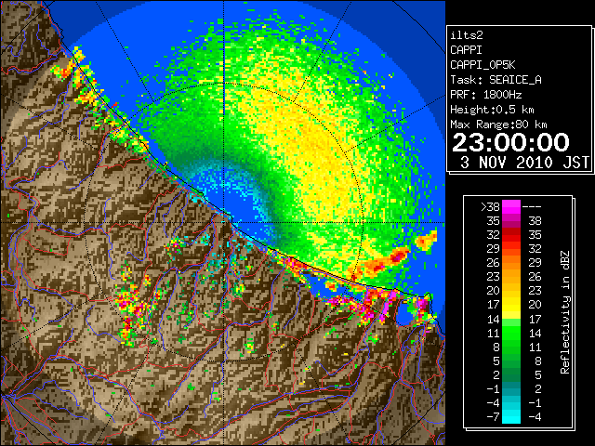Pick the cyan -7 to -4 dBZ swatch
The height and width of the screenshot is (446, 595).
tap(511, 416)
